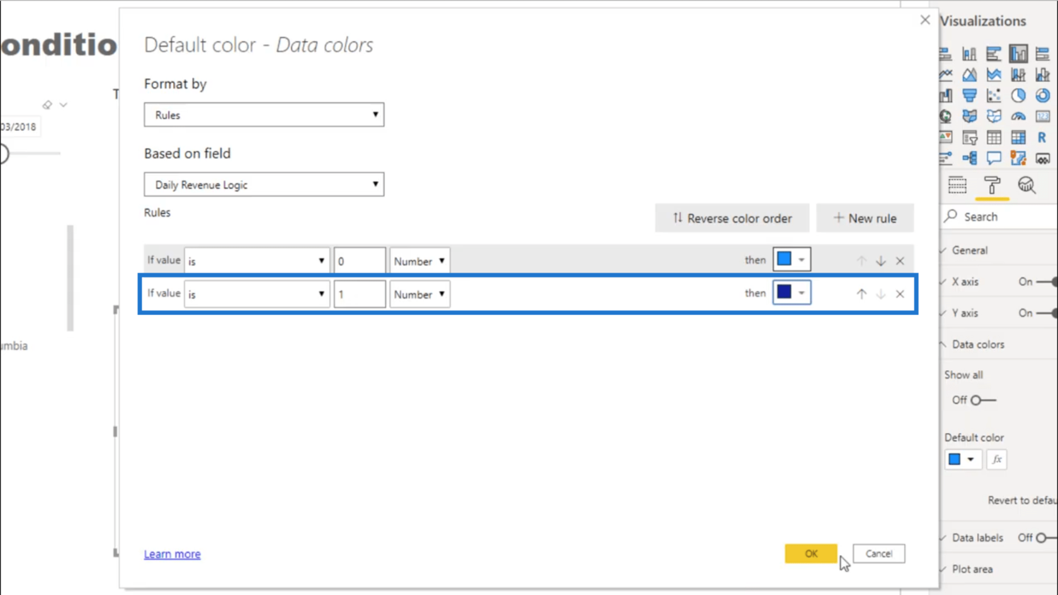The image size is (1058, 595).
Task: Click the value field containing 1
Action: pyautogui.click(x=360, y=294)
